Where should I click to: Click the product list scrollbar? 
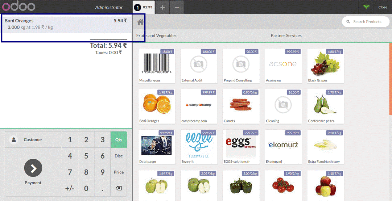pos(391,79)
